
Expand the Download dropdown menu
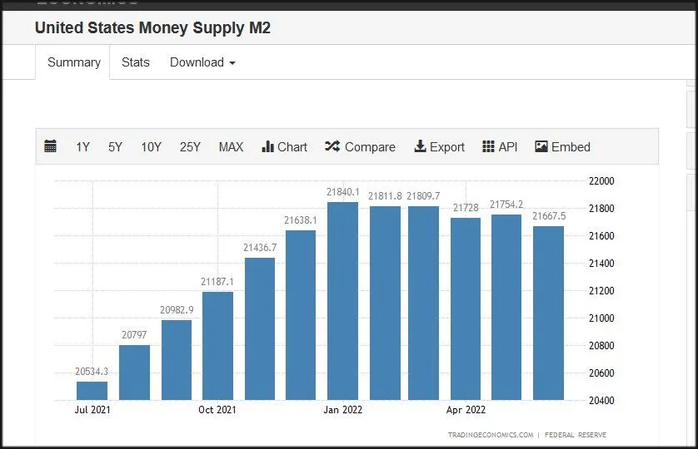(x=202, y=62)
